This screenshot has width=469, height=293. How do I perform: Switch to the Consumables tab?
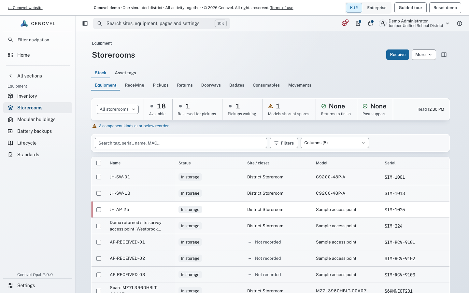point(266,85)
